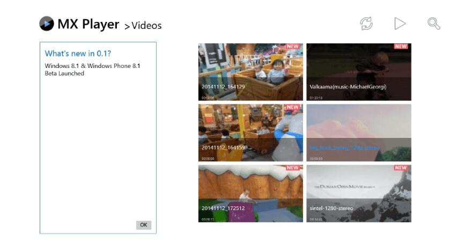Refresh the video list
The height and width of the screenshot is (247, 458).
(366, 24)
